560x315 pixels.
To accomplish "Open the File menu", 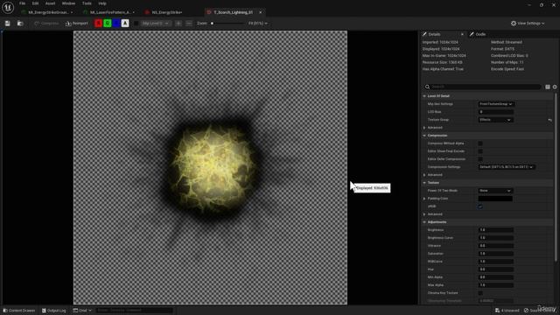I will point(22,3).
